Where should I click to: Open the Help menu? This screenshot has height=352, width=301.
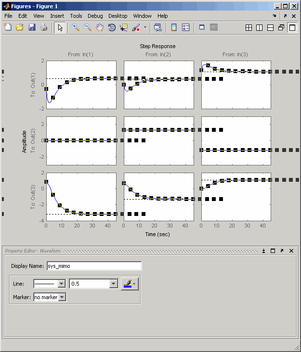[x=162, y=16]
